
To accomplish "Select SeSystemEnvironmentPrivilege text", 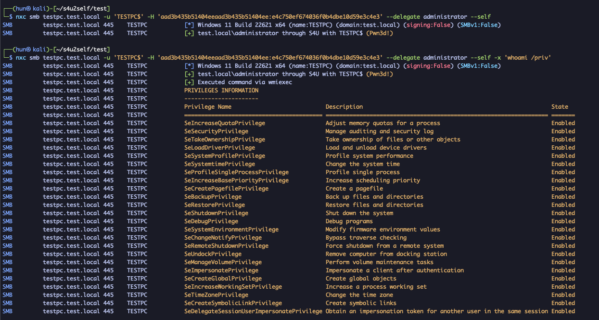I will click(231, 230).
